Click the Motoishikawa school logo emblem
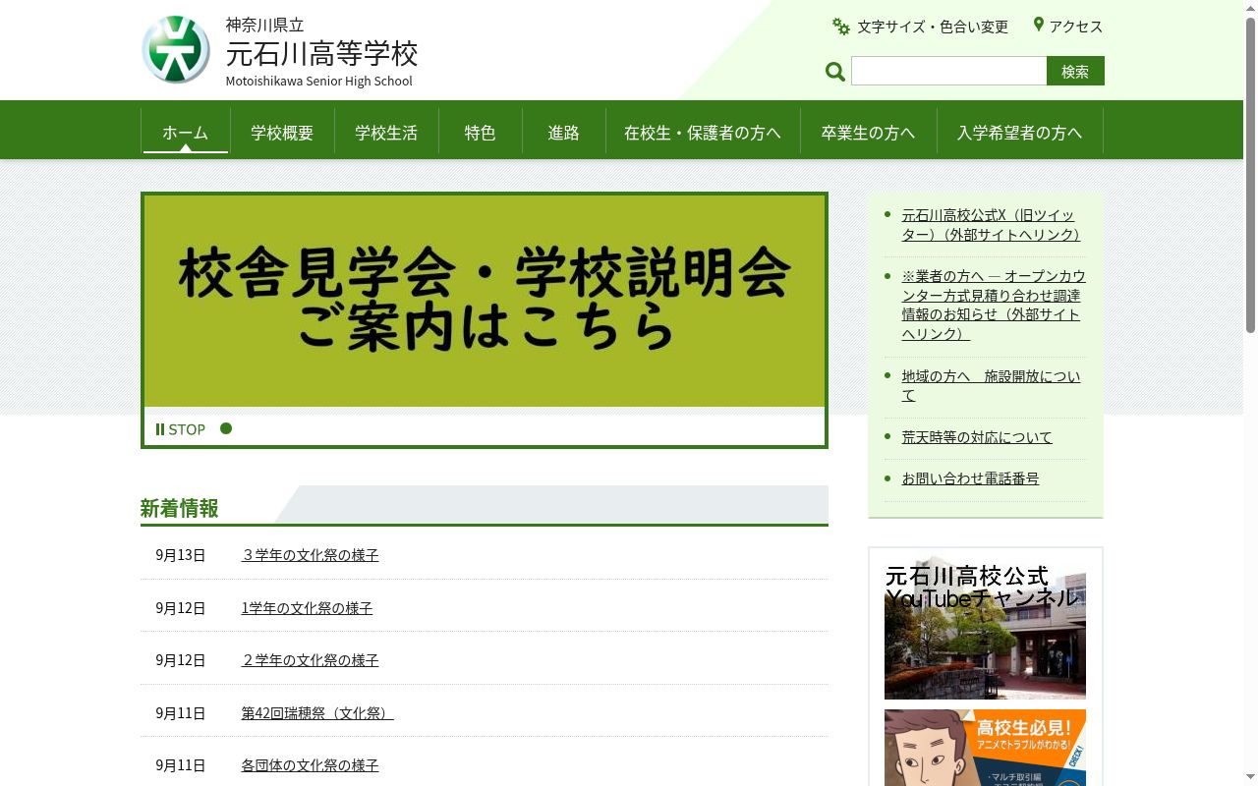This screenshot has height=786, width=1258. 176,49
